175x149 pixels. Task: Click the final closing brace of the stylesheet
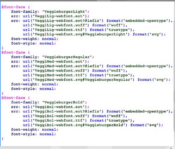(x=2, y=139)
